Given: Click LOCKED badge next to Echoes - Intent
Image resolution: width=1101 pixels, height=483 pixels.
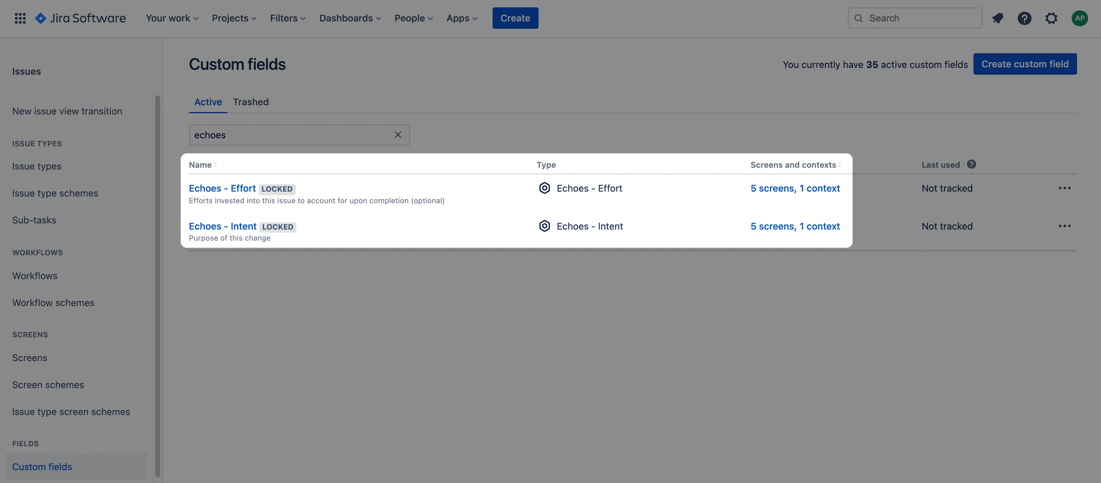Looking at the screenshot, I should 277,227.
